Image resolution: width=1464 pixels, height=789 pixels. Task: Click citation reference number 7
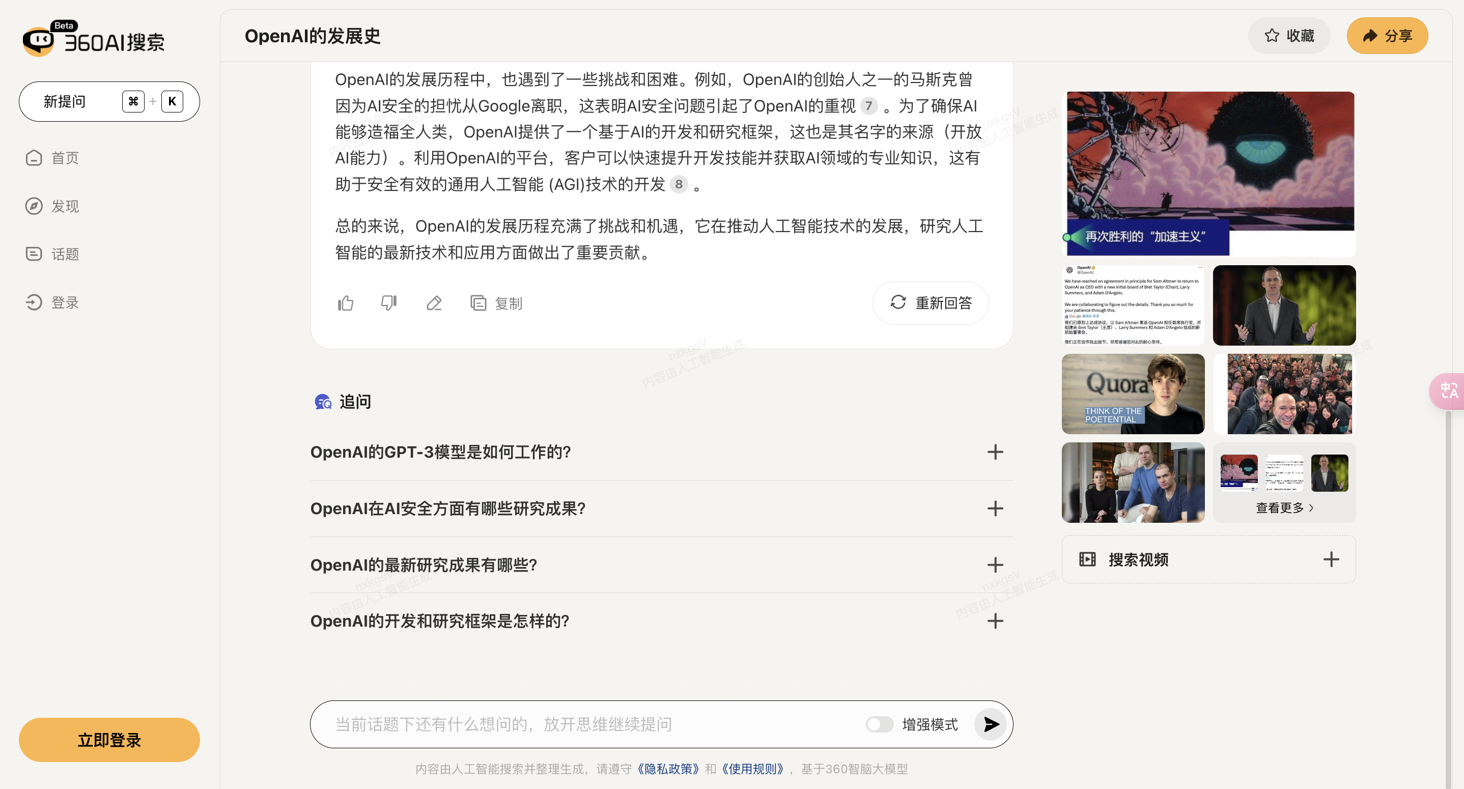868,106
